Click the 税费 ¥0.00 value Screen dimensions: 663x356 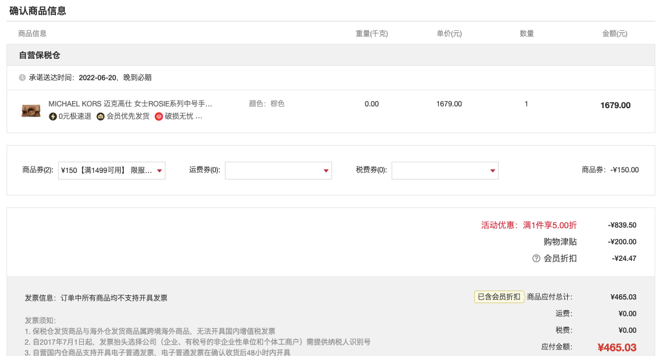pos(627,330)
